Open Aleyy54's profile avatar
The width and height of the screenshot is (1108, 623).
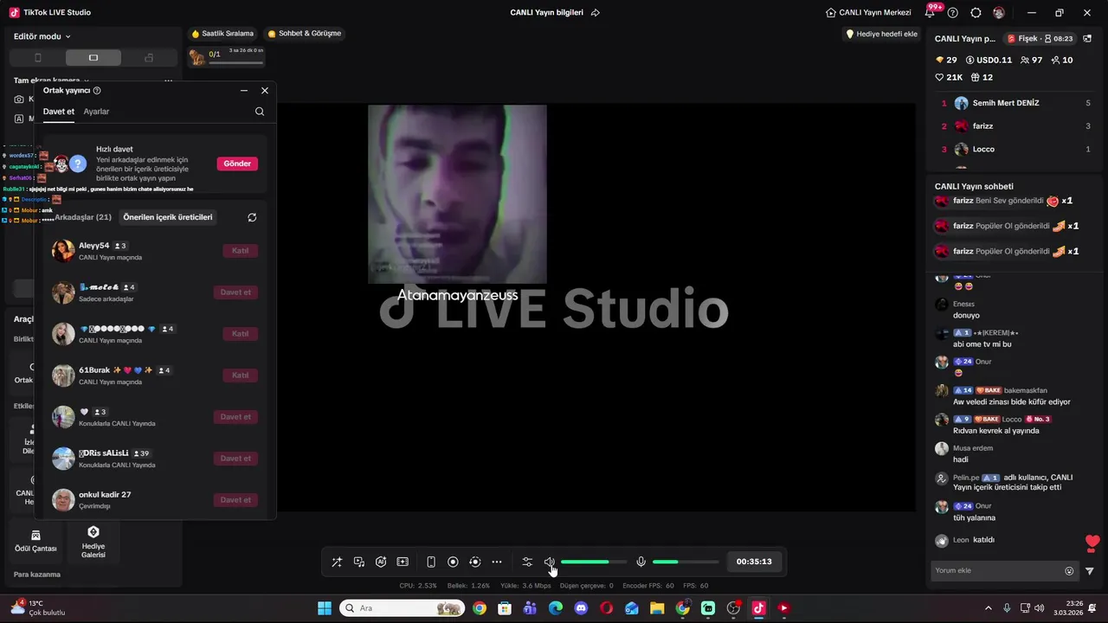[63, 251]
